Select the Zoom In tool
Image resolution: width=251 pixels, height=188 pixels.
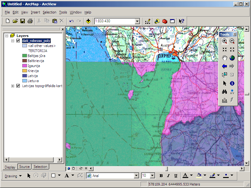click(224, 41)
